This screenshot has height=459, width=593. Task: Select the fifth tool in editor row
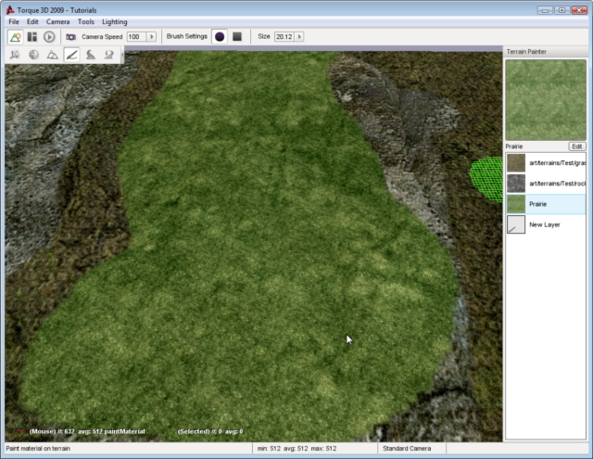(x=91, y=55)
